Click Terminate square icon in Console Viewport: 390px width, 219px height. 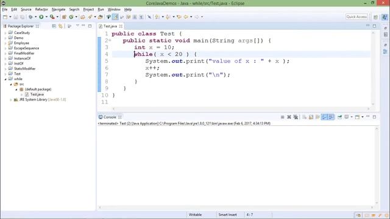point(282,117)
